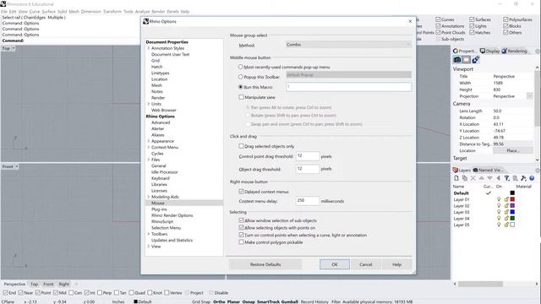Move layer down with the down arrow
Image resolution: width=541 pixels, height=304 pixels.
pos(489,178)
